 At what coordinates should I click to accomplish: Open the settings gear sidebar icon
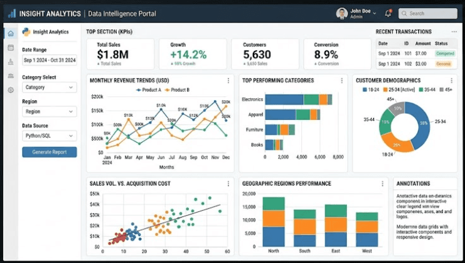coord(10,90)
